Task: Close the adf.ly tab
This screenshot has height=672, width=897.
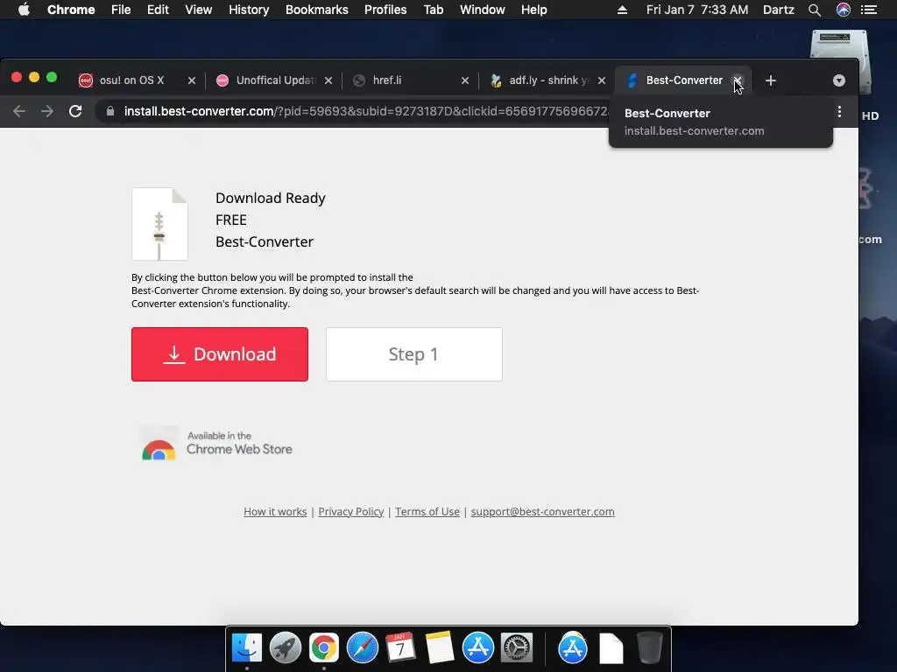Action: point(602,80)
